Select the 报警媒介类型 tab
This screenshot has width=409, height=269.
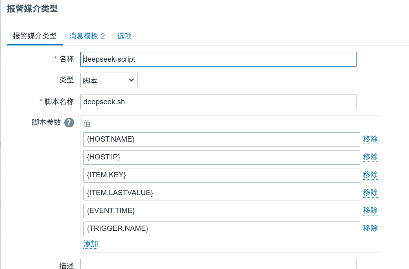click(35, 36)
